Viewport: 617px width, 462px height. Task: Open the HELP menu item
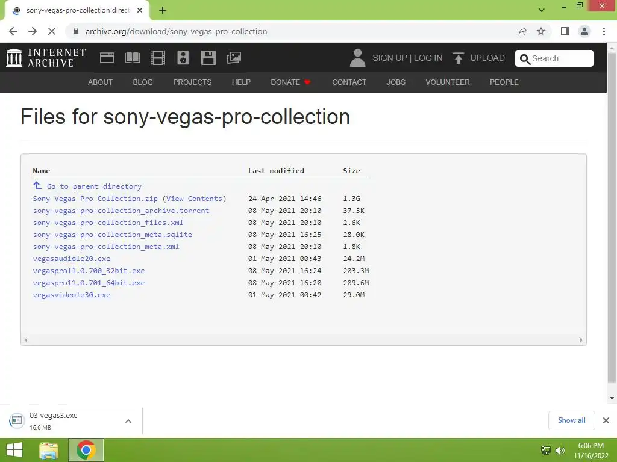click(x=241, y=82)
